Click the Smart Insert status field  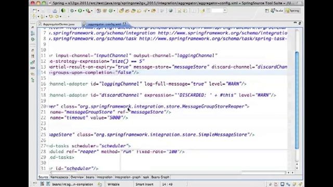[145, 184]
